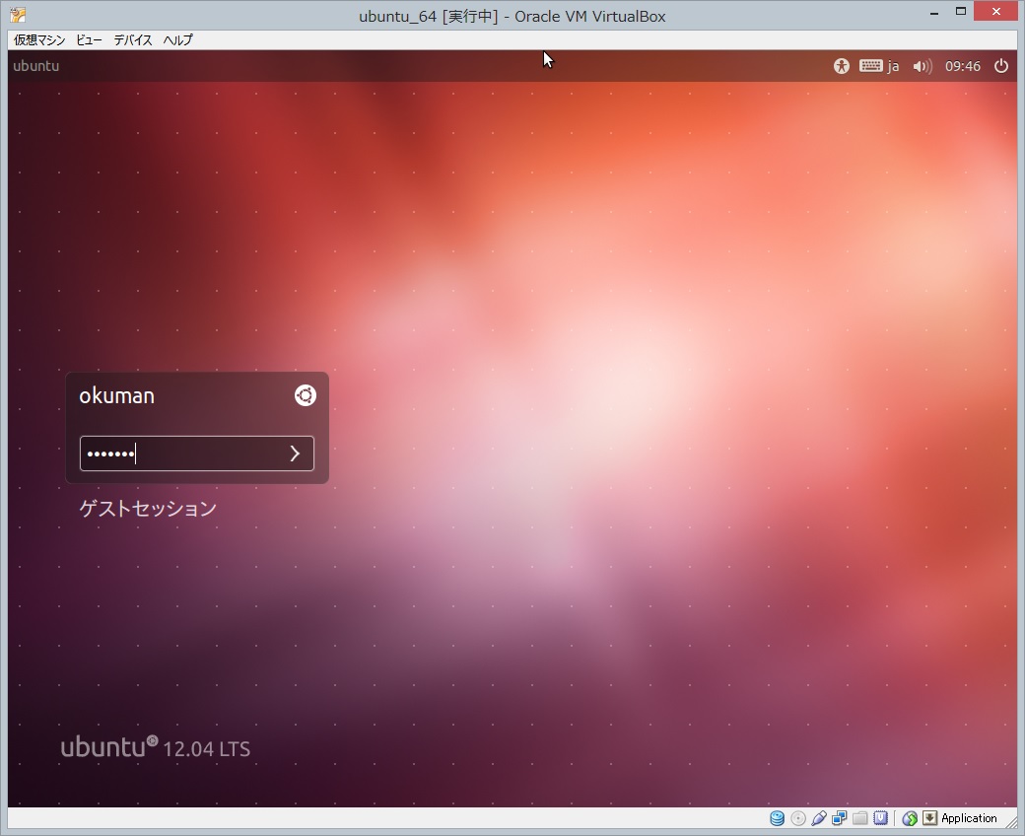1025x836 pixels.
Task: Click the mouse integration status icon
Action: coord(910,818)
